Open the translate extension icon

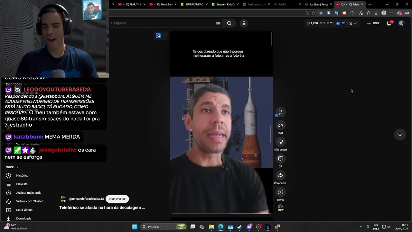pyautogui.click(x=336, y=13)
